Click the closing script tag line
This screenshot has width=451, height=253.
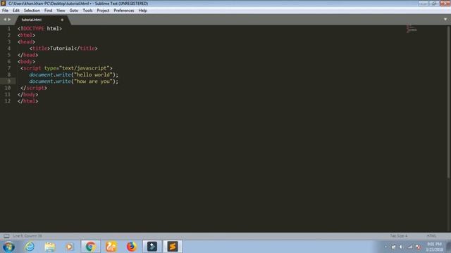(x=34, y=88)
